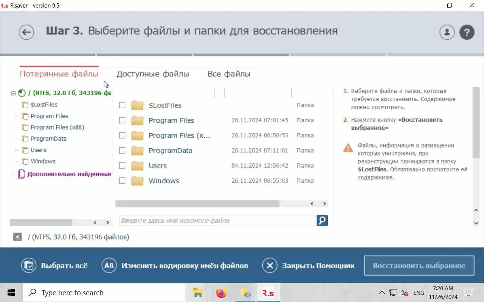Click right arrow of tree horizontal scrollbar

point(107,223)
